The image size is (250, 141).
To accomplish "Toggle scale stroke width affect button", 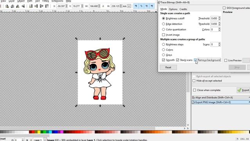I will (x=136, y=6).
